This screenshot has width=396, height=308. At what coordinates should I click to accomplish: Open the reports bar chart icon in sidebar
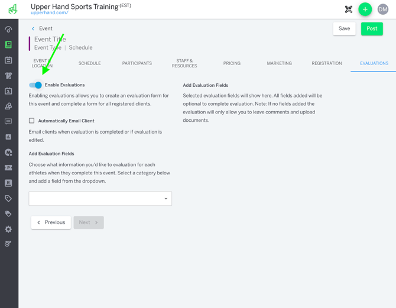pos(8,137)
